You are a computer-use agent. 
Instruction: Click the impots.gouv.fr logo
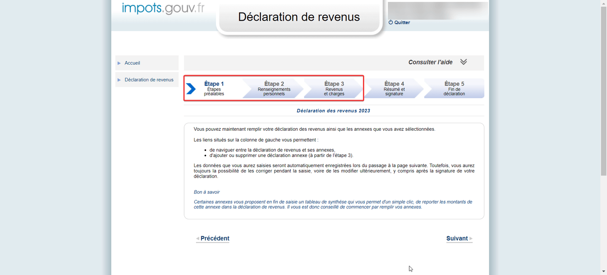click(162, 7)
